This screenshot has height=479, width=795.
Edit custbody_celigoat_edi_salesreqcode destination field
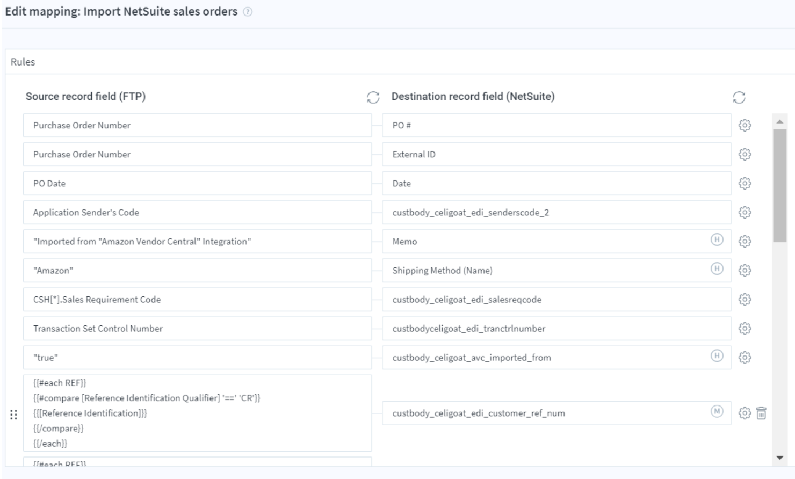click(556, 299)
